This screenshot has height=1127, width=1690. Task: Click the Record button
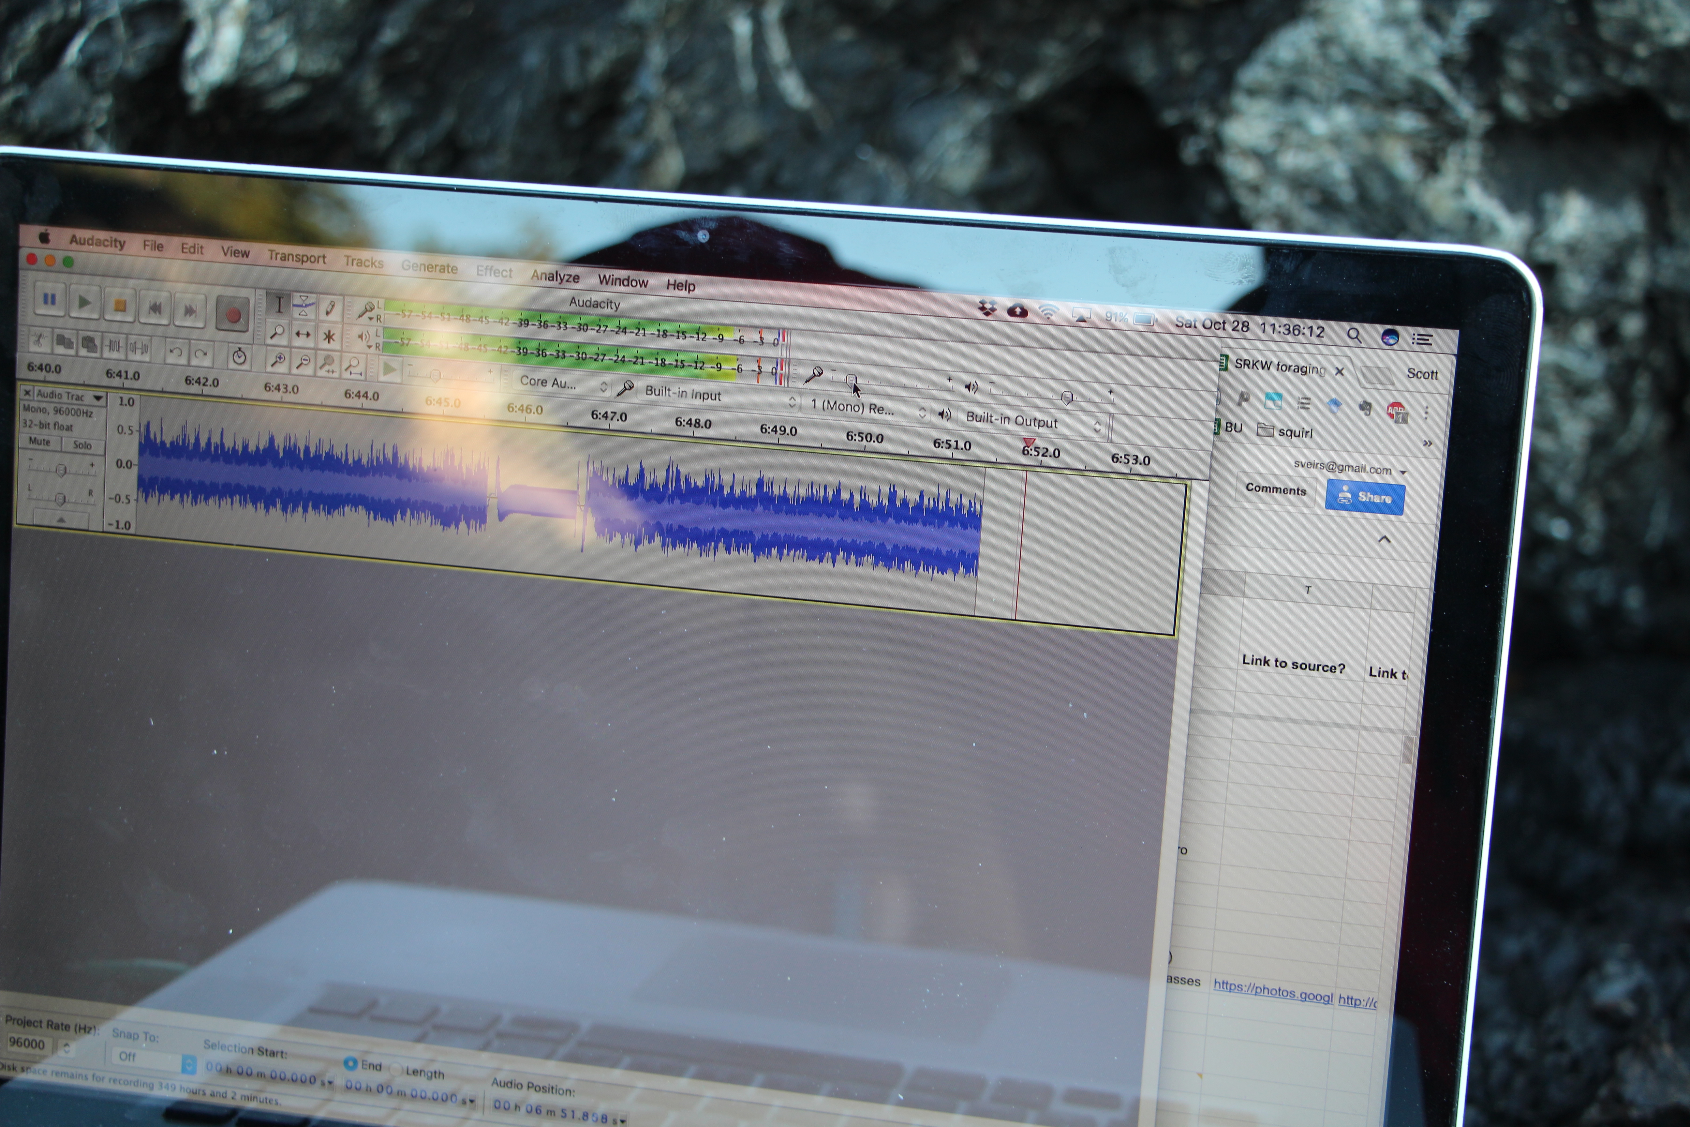coord(232,315)
